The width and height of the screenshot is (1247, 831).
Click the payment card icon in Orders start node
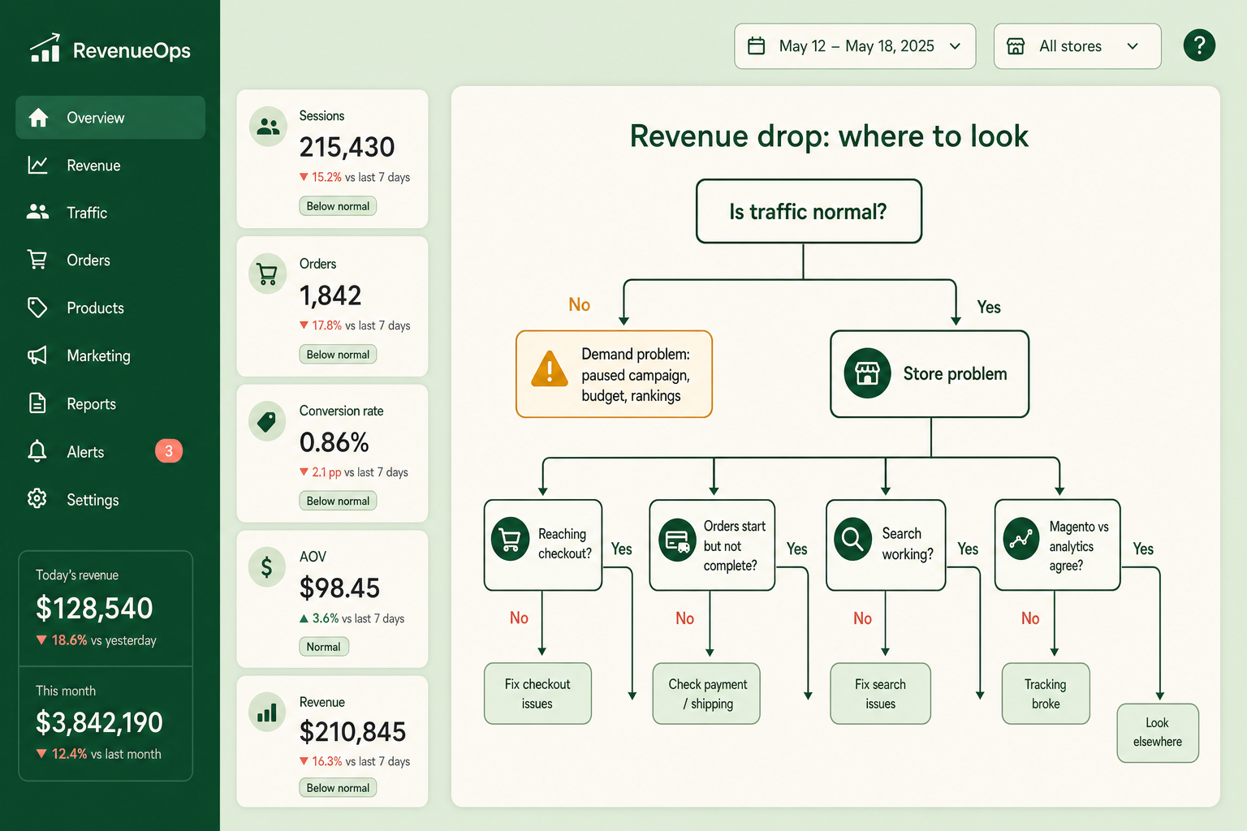(x=676, y=540)
